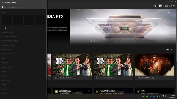Image resolution: width=177 pixels, height=99 pixels.
Task: Open the network tray icon
Action: [163, 96]
